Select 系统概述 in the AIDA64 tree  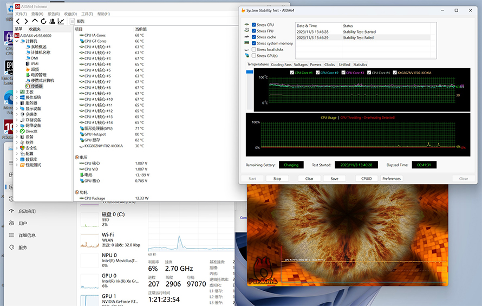36,47
